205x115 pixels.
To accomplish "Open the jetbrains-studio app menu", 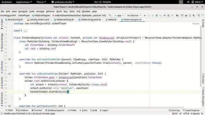I will click(x=63, y=2).
